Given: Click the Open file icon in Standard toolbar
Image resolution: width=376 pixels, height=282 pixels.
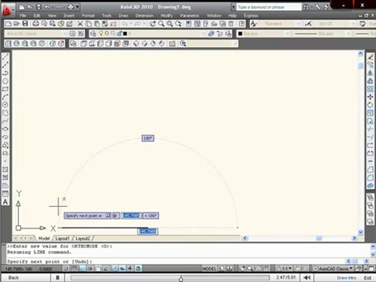Looking at the screenshot, I should point(17,24).
